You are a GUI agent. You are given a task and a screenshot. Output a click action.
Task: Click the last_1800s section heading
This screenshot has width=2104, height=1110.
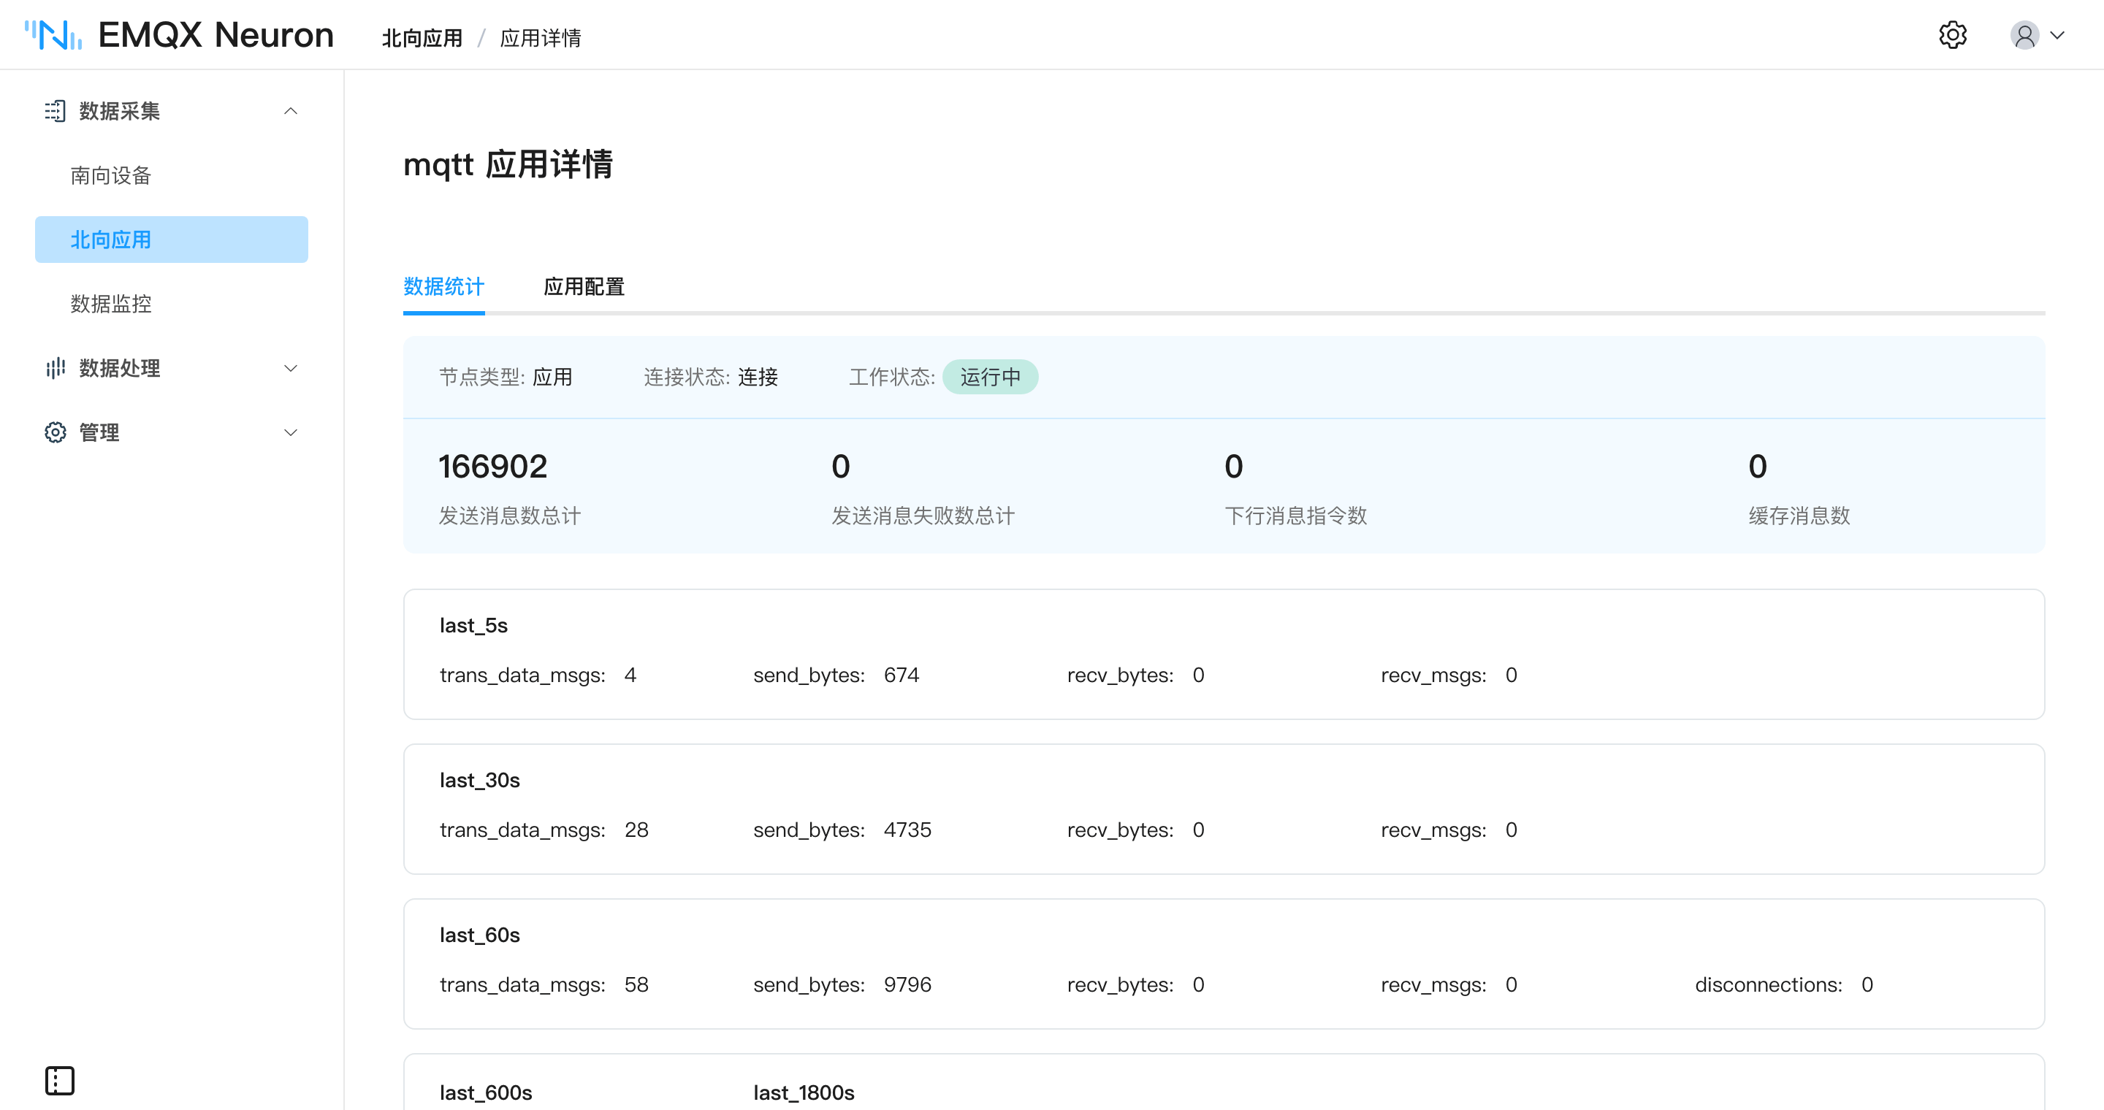point(804,1092)
